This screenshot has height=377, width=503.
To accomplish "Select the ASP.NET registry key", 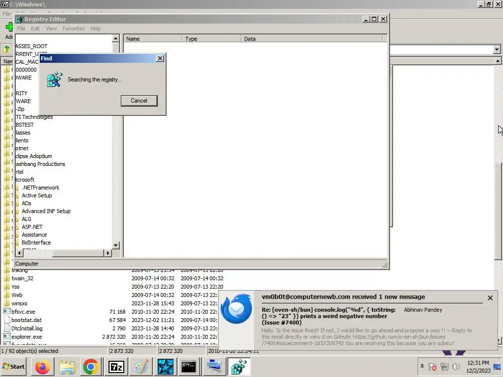I will (x=32, y=227).
